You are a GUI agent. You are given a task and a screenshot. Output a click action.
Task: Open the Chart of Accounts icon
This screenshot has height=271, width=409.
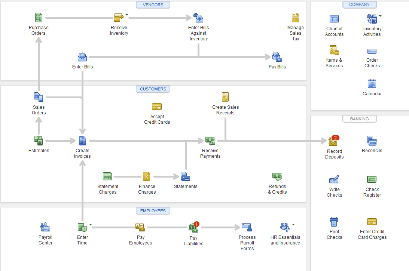(x=334, y=19)
